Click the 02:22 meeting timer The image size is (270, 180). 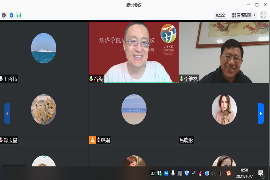[x=220, y=15]
